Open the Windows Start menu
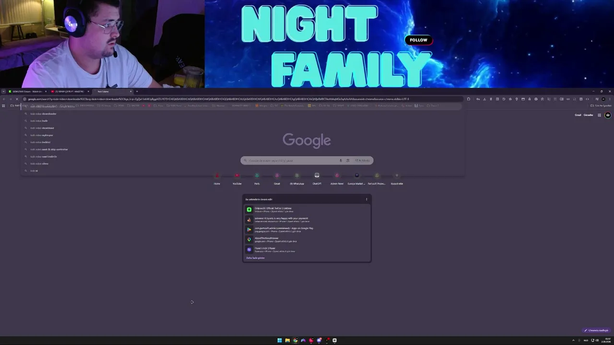614x345 pixels. [279, 341]
